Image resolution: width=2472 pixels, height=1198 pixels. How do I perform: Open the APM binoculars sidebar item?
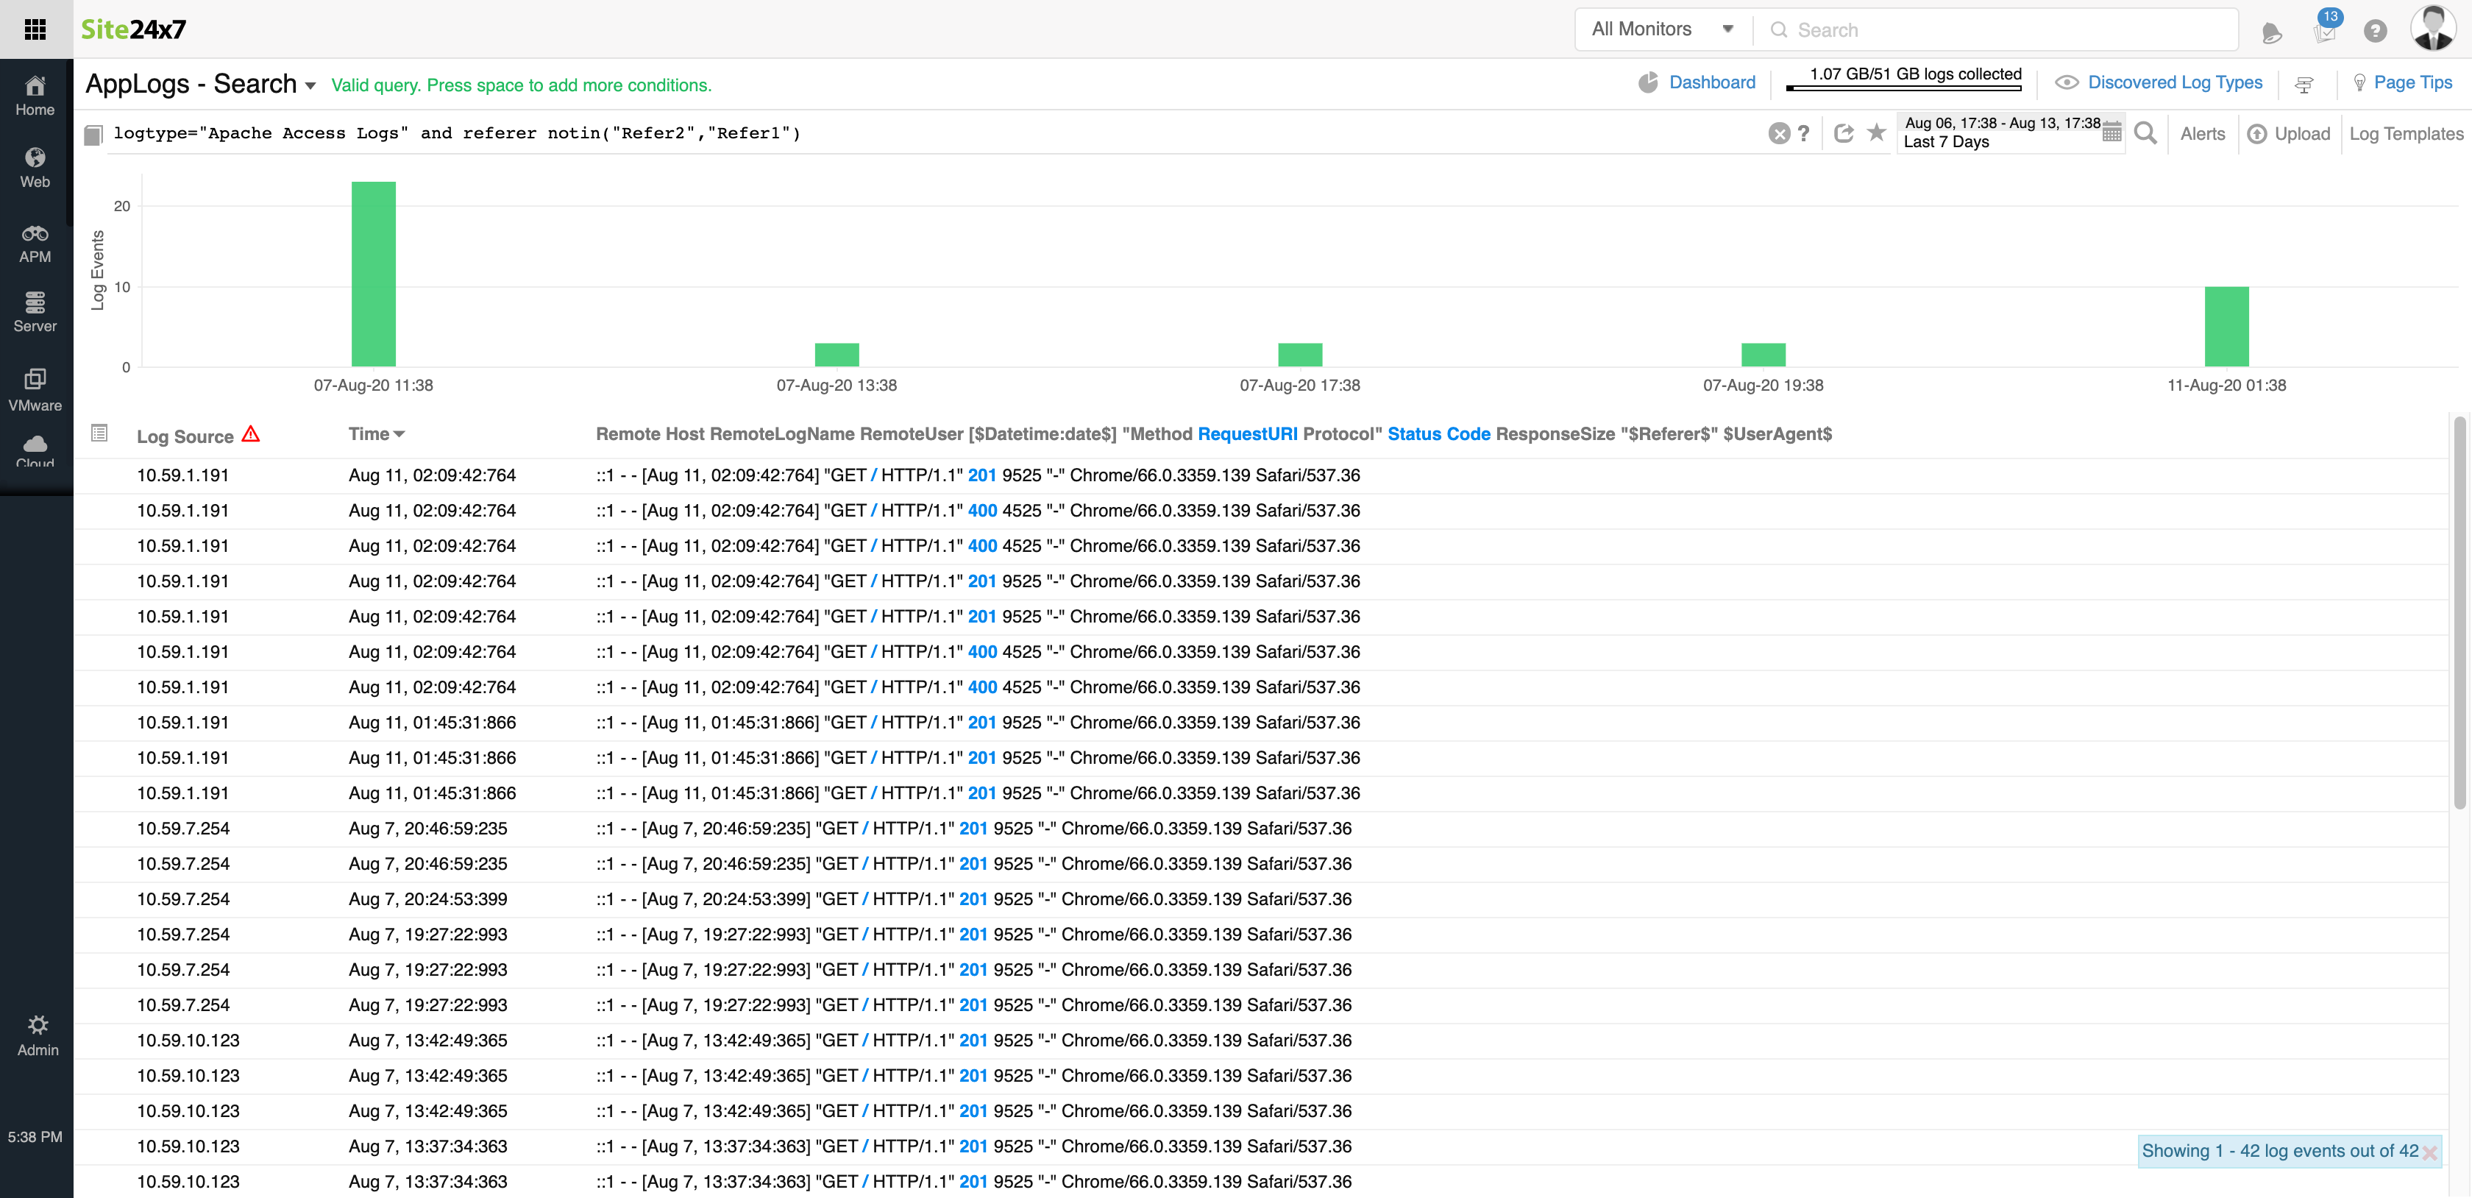35,244
